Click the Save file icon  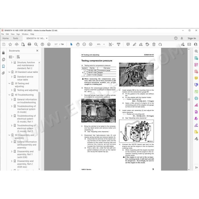(4, 44)
